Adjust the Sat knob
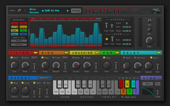 pyautogui.click(x=149, y=21)
